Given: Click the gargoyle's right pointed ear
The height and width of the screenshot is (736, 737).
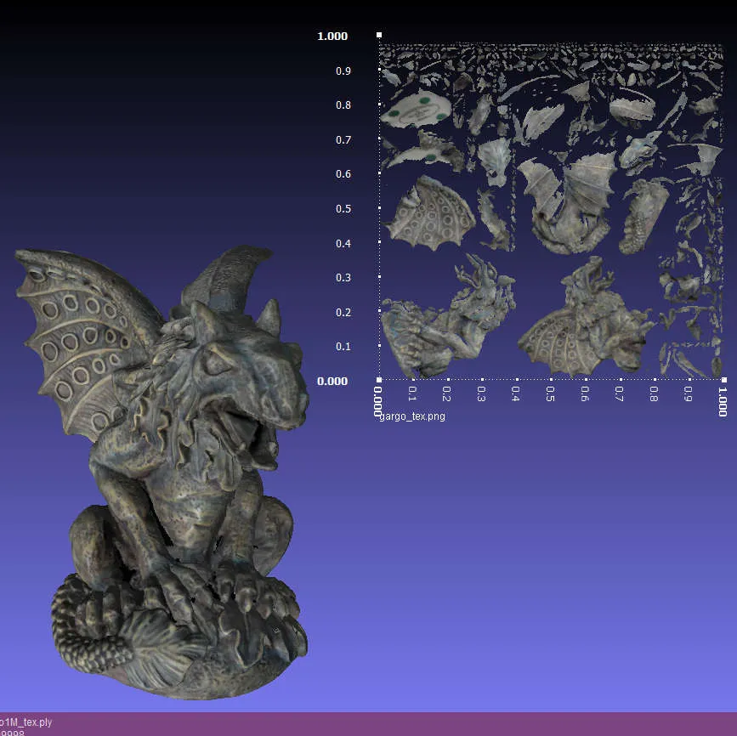Looking at the screenshot, I should (270, 314).
